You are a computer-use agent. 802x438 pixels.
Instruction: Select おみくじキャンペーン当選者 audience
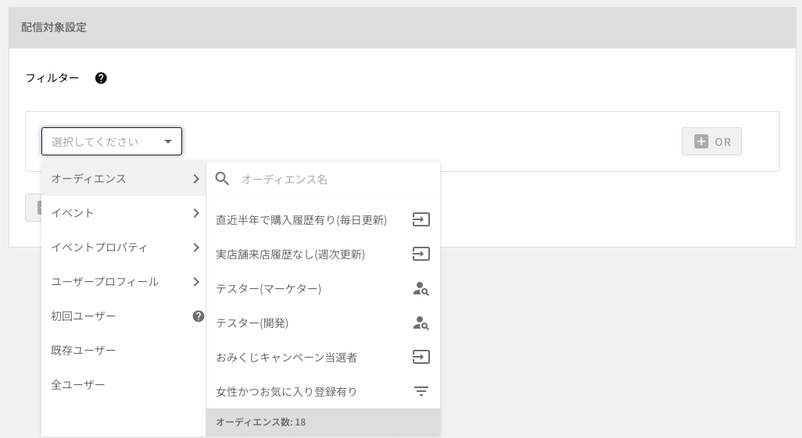pos(323,357)
